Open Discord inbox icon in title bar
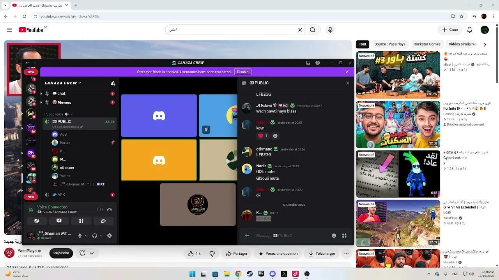 click(308, 63)
